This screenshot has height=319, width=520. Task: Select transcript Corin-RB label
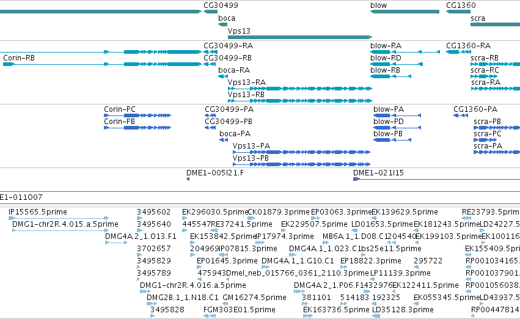click(19, 58)
